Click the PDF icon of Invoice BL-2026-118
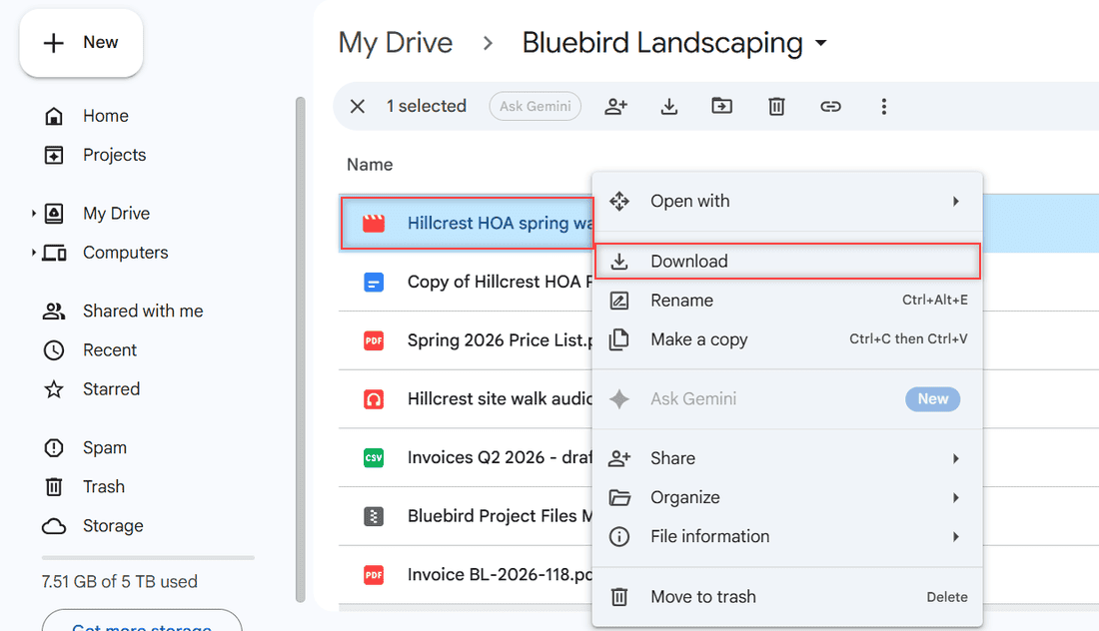The width and height of the screenshot is (1099, 631). [374, 575]
